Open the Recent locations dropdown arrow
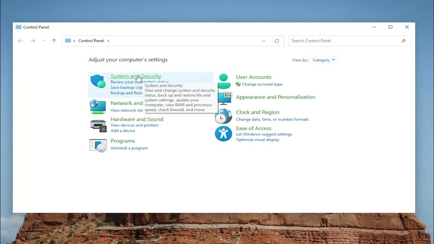Screen dimensions: 434x244 click(44, 41)
